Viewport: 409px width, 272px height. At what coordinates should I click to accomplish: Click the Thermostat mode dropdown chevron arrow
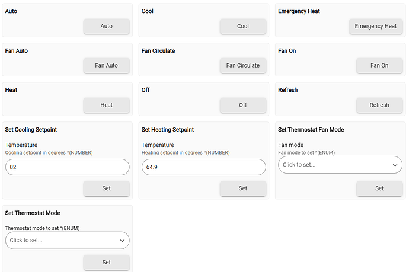[x=122, y=241]
